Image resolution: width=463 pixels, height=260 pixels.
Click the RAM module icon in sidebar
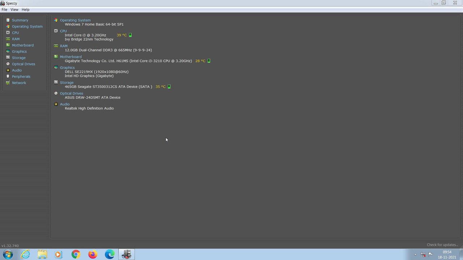tap(8, 39)
